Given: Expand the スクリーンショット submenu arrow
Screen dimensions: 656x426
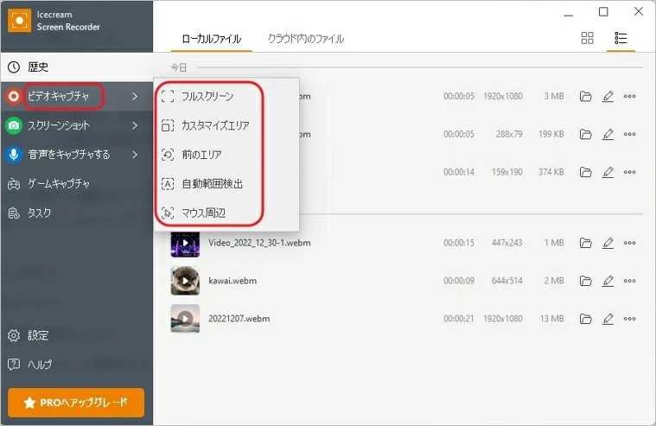Looking at the screenshot, I should [135, 125].
